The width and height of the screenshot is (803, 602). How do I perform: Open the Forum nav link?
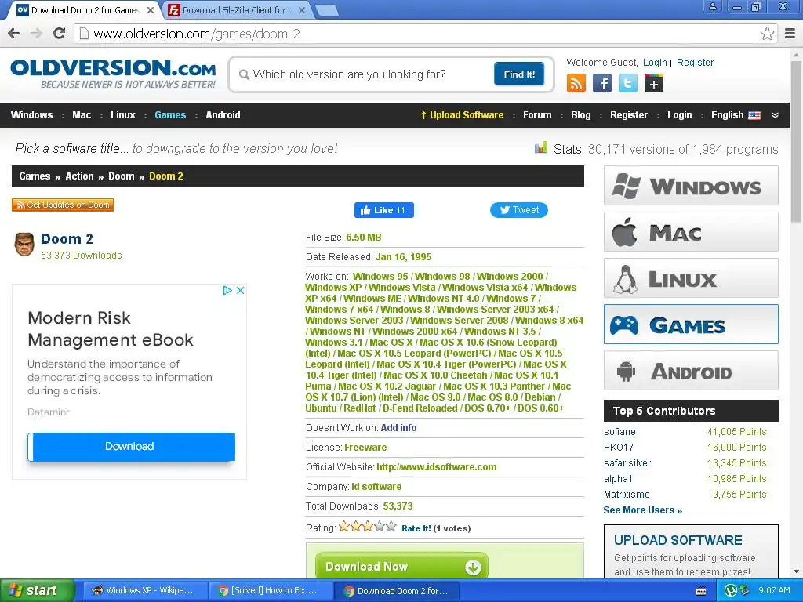(x=537, y=115)
